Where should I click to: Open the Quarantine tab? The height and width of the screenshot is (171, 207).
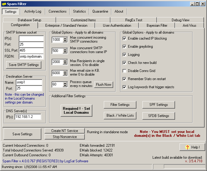pyautogui.click(x=100, y=11)
